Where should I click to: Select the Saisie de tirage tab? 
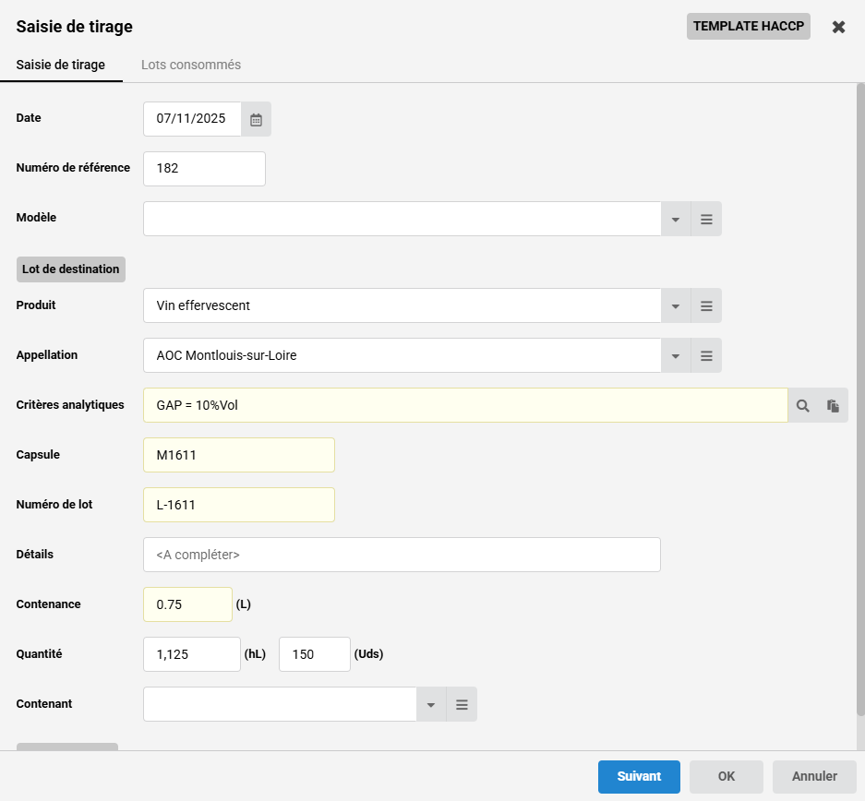pyautogui.click(x=61, y=66)
